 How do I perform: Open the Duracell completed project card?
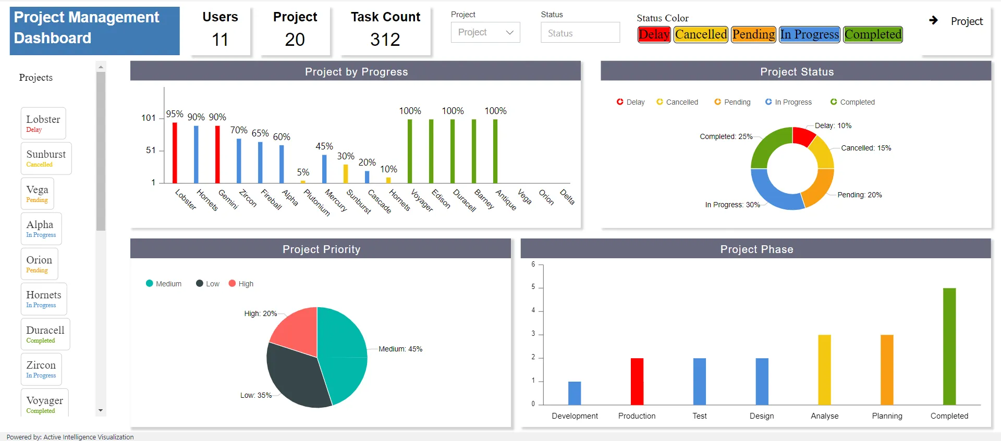pos(45,334)
